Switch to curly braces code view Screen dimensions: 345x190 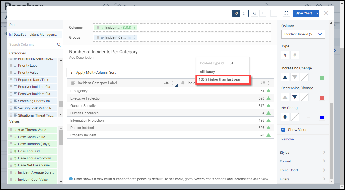[x=244, y=13]
